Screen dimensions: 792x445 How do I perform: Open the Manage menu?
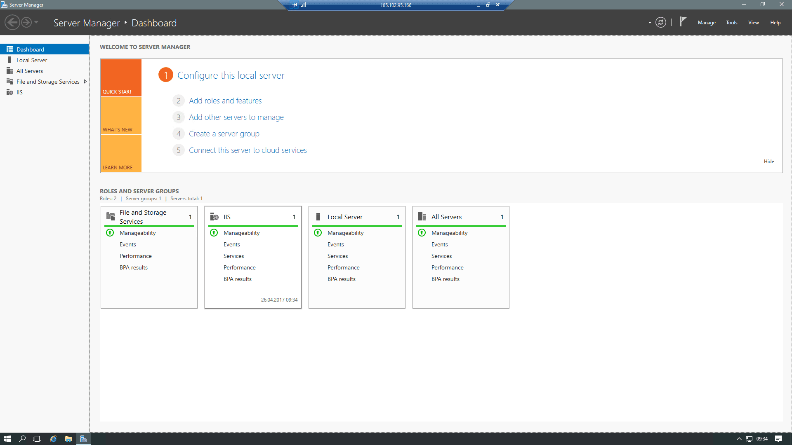(707, 23)
